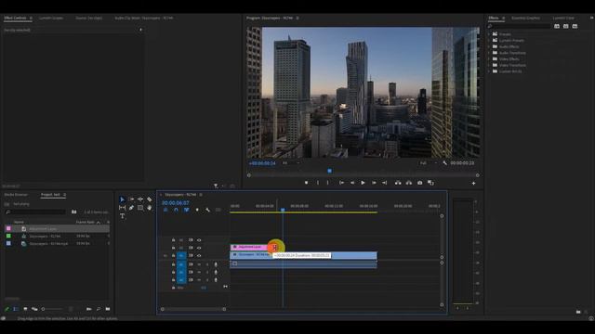595x334 pixels.
Task: Switch to the Source monitor tab
Action: click(x=89, y=18)
